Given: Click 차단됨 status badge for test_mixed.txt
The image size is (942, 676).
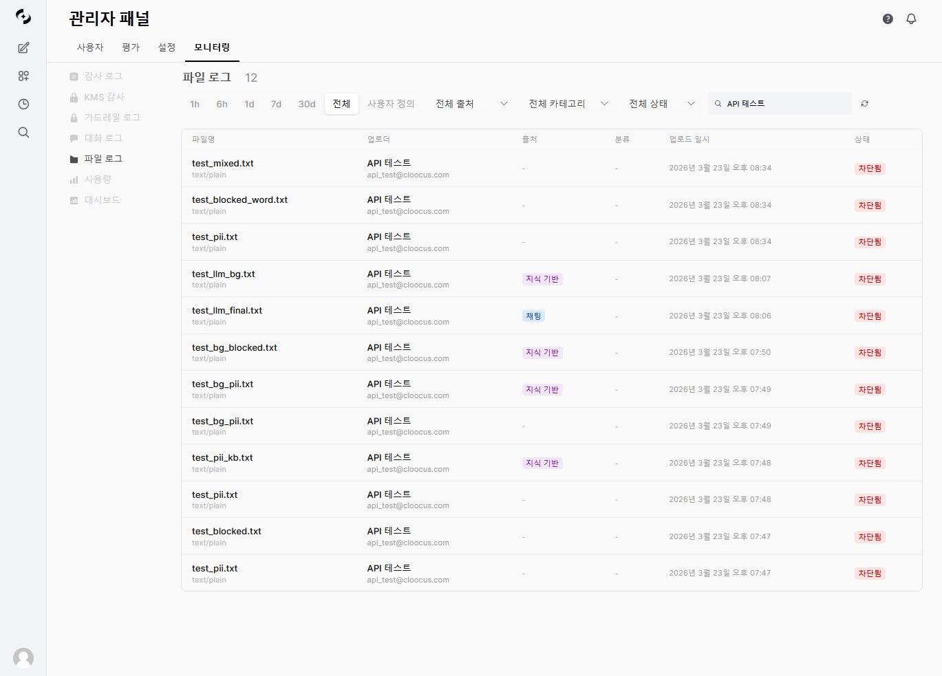Looking at the screenshot, I should [870, 168].
